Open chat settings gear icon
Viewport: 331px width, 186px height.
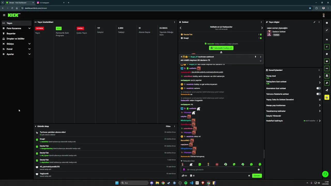pyautogui.click(x=249, y=176)
